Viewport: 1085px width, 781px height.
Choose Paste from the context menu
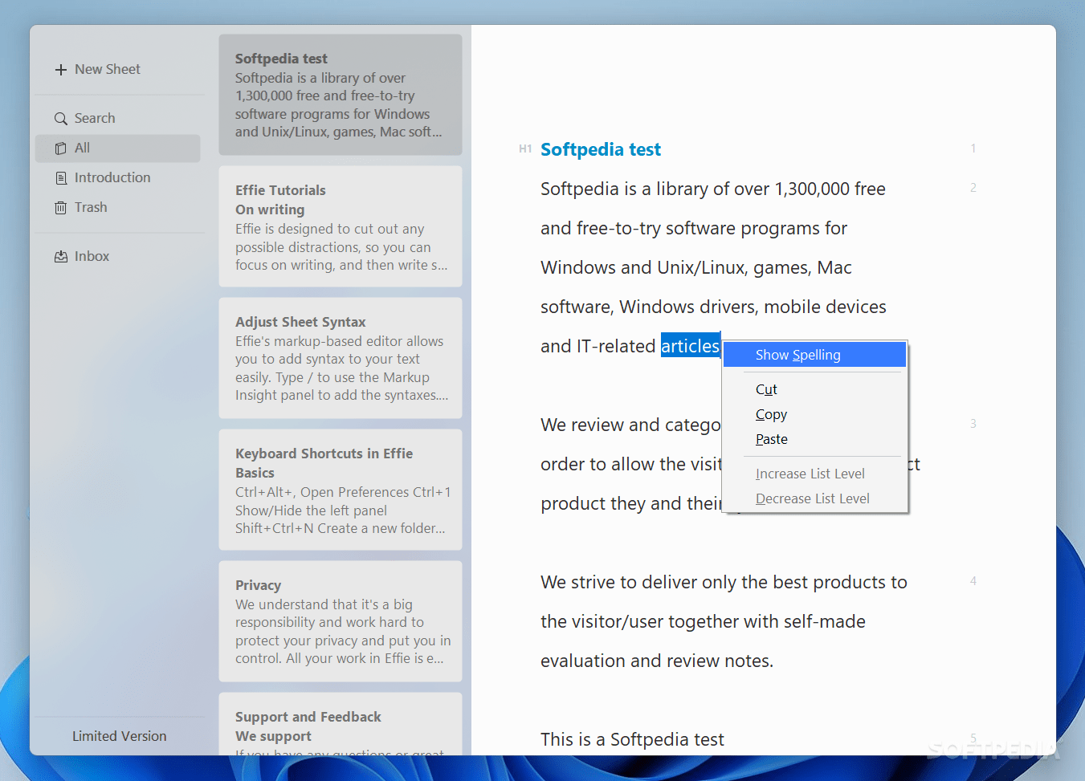click(814, 439)
